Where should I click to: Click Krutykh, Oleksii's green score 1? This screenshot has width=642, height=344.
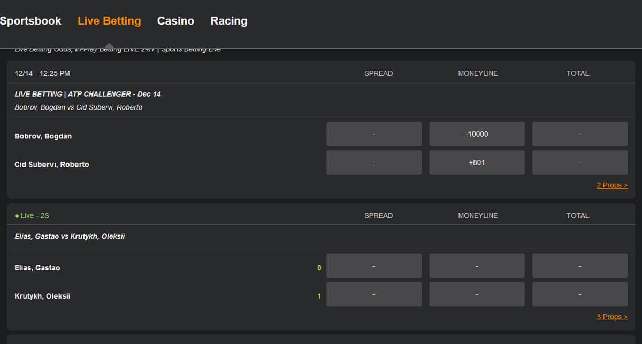(x=319, y=296)
